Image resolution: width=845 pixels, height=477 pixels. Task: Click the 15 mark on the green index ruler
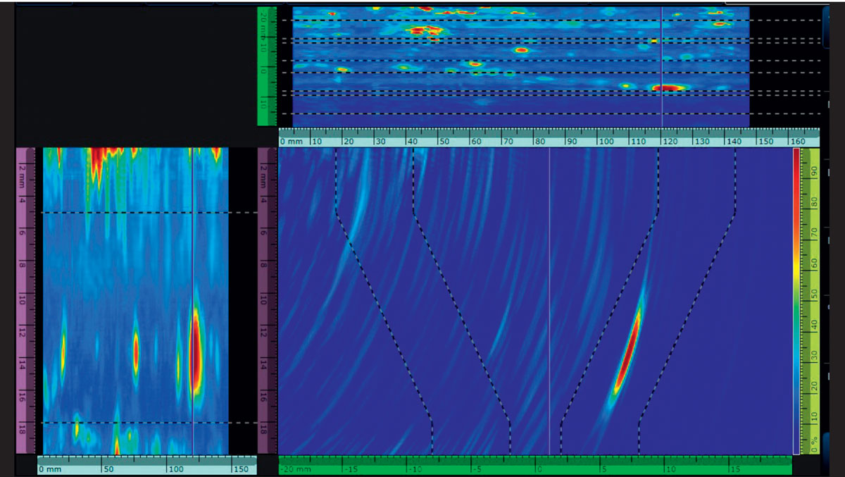(732, 468)
